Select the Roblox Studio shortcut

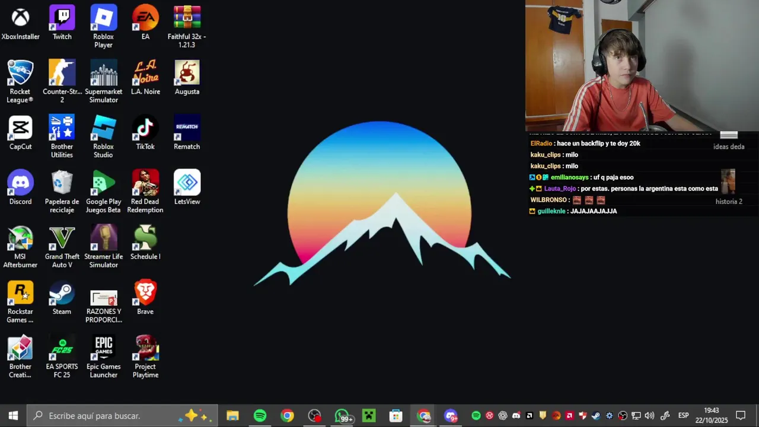click(103, 137)
